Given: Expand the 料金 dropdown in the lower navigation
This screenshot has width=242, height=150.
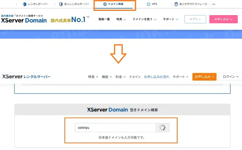Looking at the screenshot, I should click(120, 77).
